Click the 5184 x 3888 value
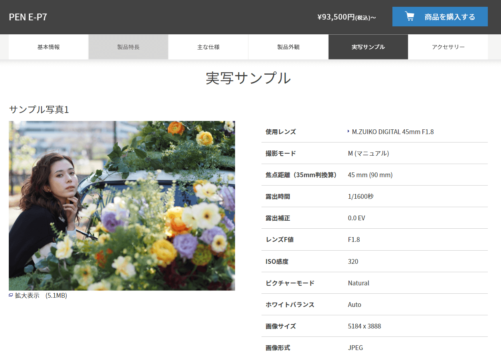Image resolution: width=501 pixels, height=364 pixels. (364, 326)
